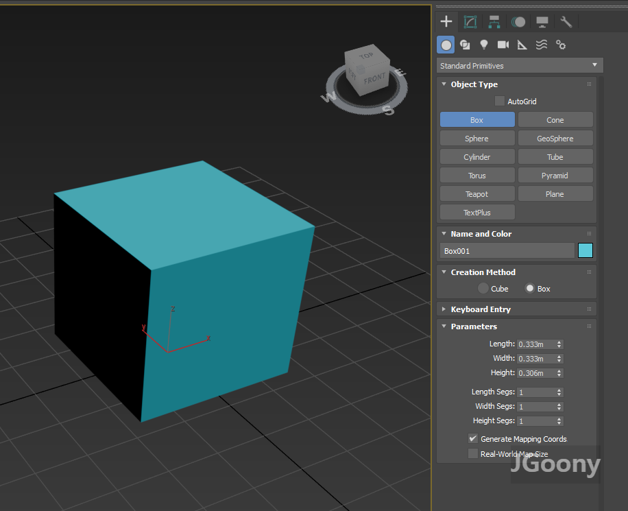628x511 pixels.
Task: Click the ViewCube compass W marker
Action: click(328, 97)
